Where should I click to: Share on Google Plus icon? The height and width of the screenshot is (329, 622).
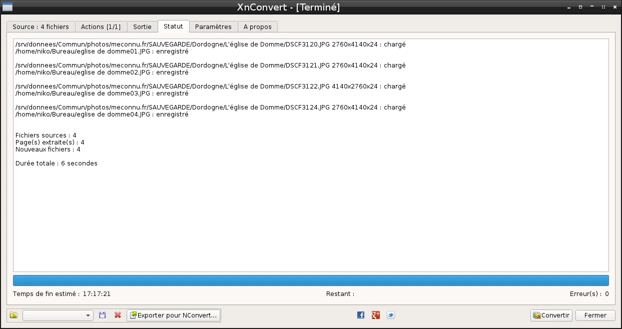click(376, 315)
